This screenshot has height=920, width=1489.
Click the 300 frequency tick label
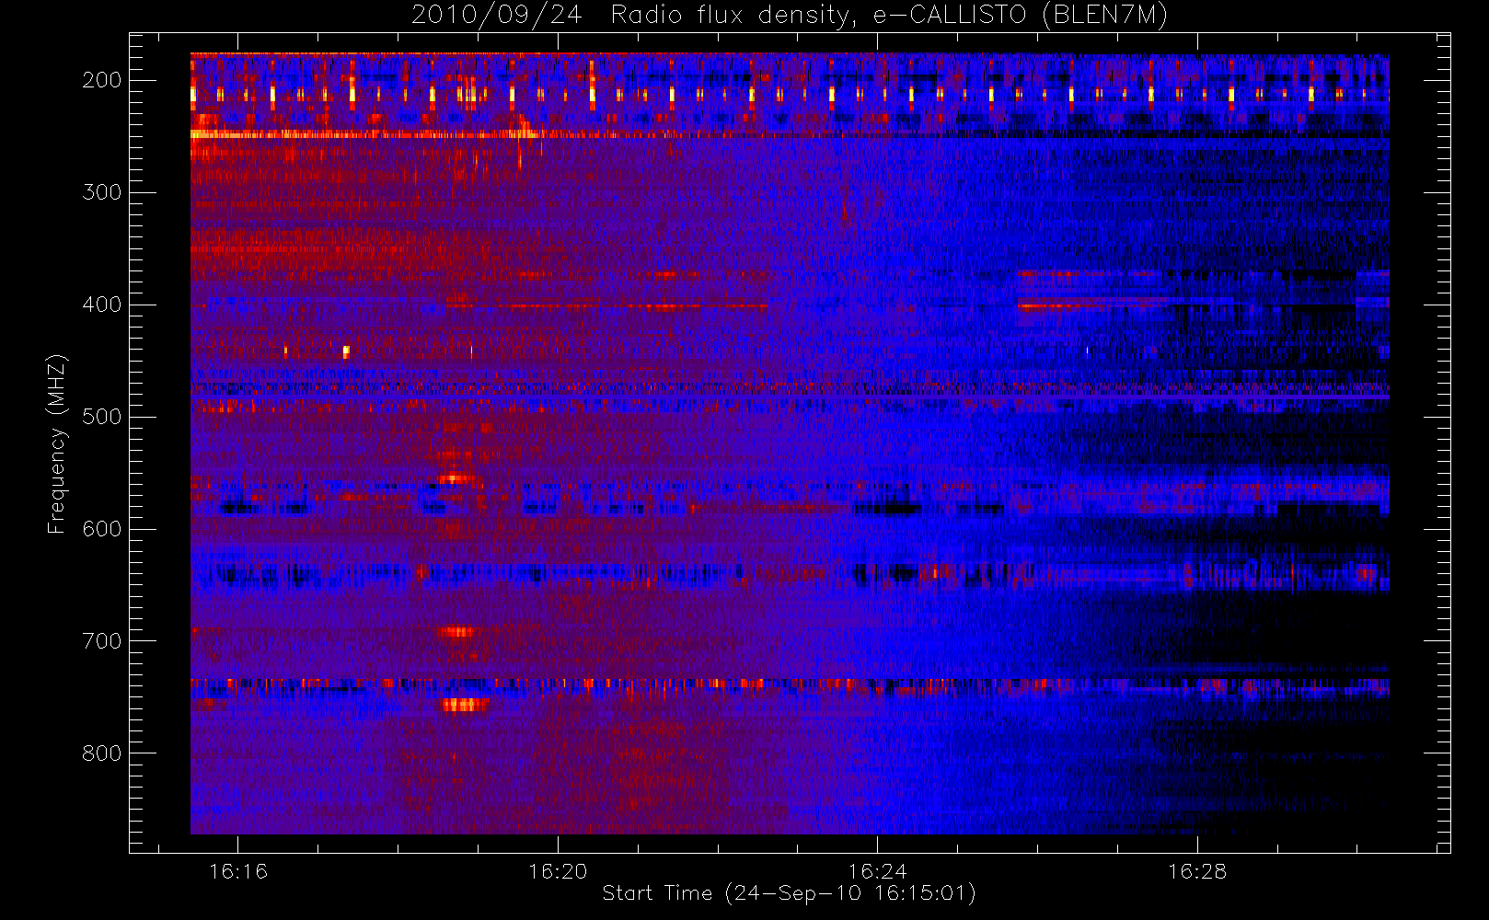[x=102, y=192]
